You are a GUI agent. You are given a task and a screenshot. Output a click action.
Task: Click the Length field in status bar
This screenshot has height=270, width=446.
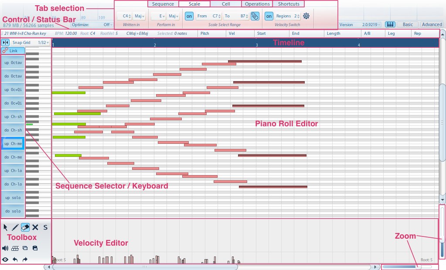(x=343, y=34)
